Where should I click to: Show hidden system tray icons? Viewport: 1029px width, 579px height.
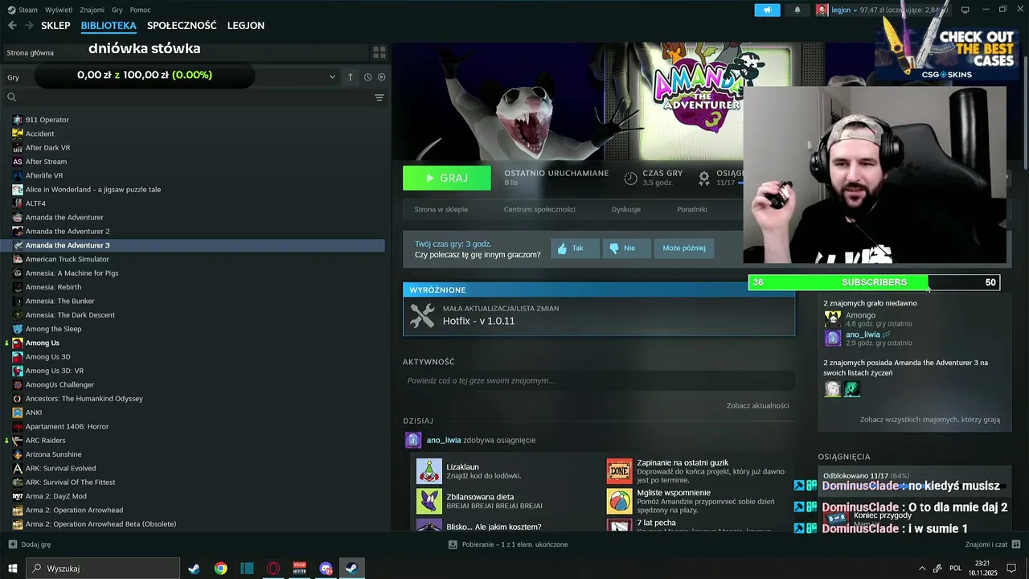pos(921,569)
